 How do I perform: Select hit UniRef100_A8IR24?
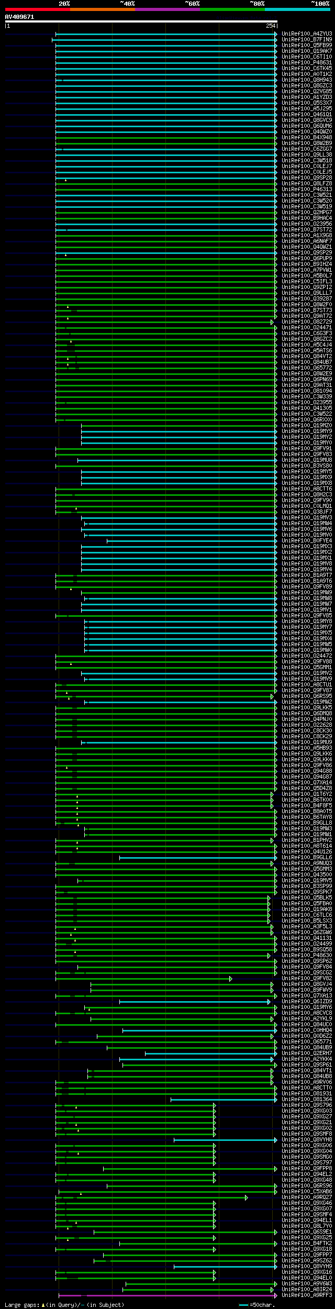(307, 1289)
